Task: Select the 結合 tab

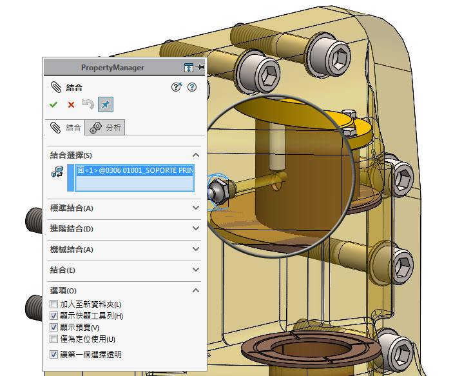Action: [66, 128]
